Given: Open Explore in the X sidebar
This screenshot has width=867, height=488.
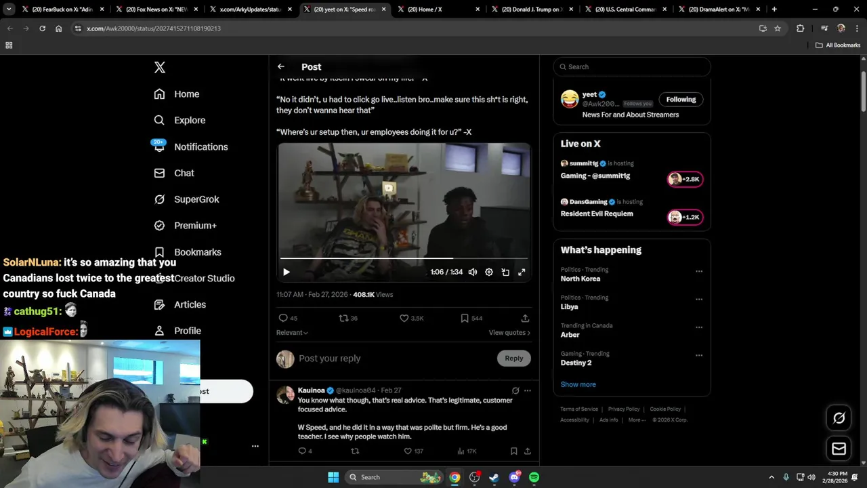Looking at the screenshot, I should pyautogui.click(x=179, y=120).
